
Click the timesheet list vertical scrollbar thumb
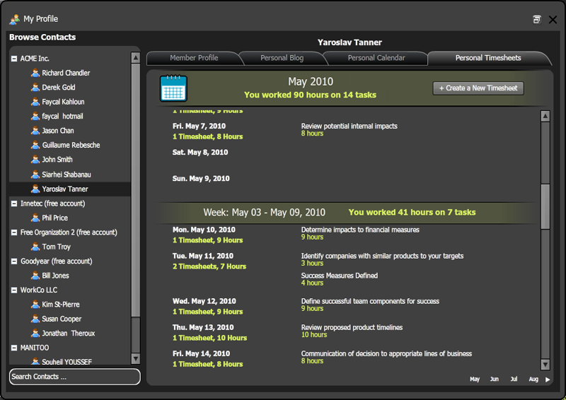point(545,206)
